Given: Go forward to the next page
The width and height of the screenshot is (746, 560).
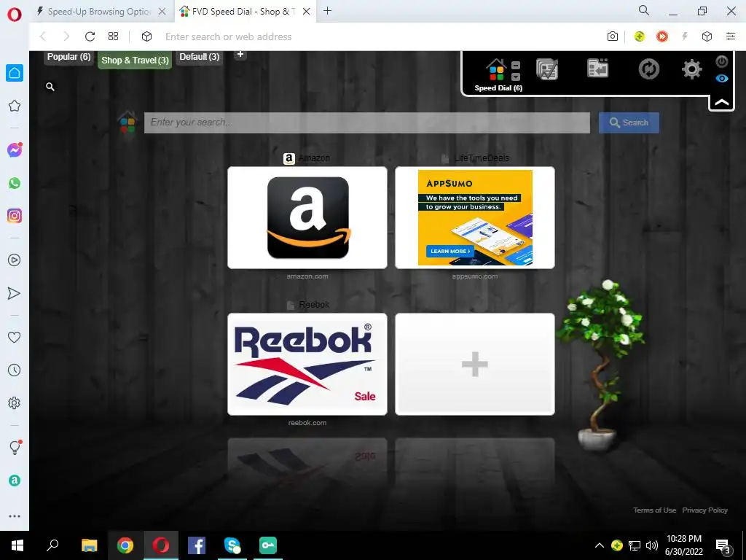Looking at the screenshot, I should 66,36.
